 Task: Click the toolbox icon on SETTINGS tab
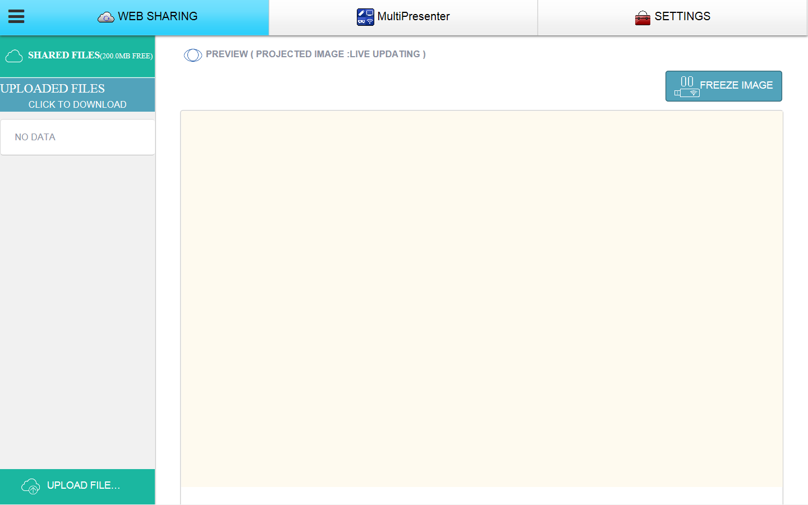click(x=642, y=17)
